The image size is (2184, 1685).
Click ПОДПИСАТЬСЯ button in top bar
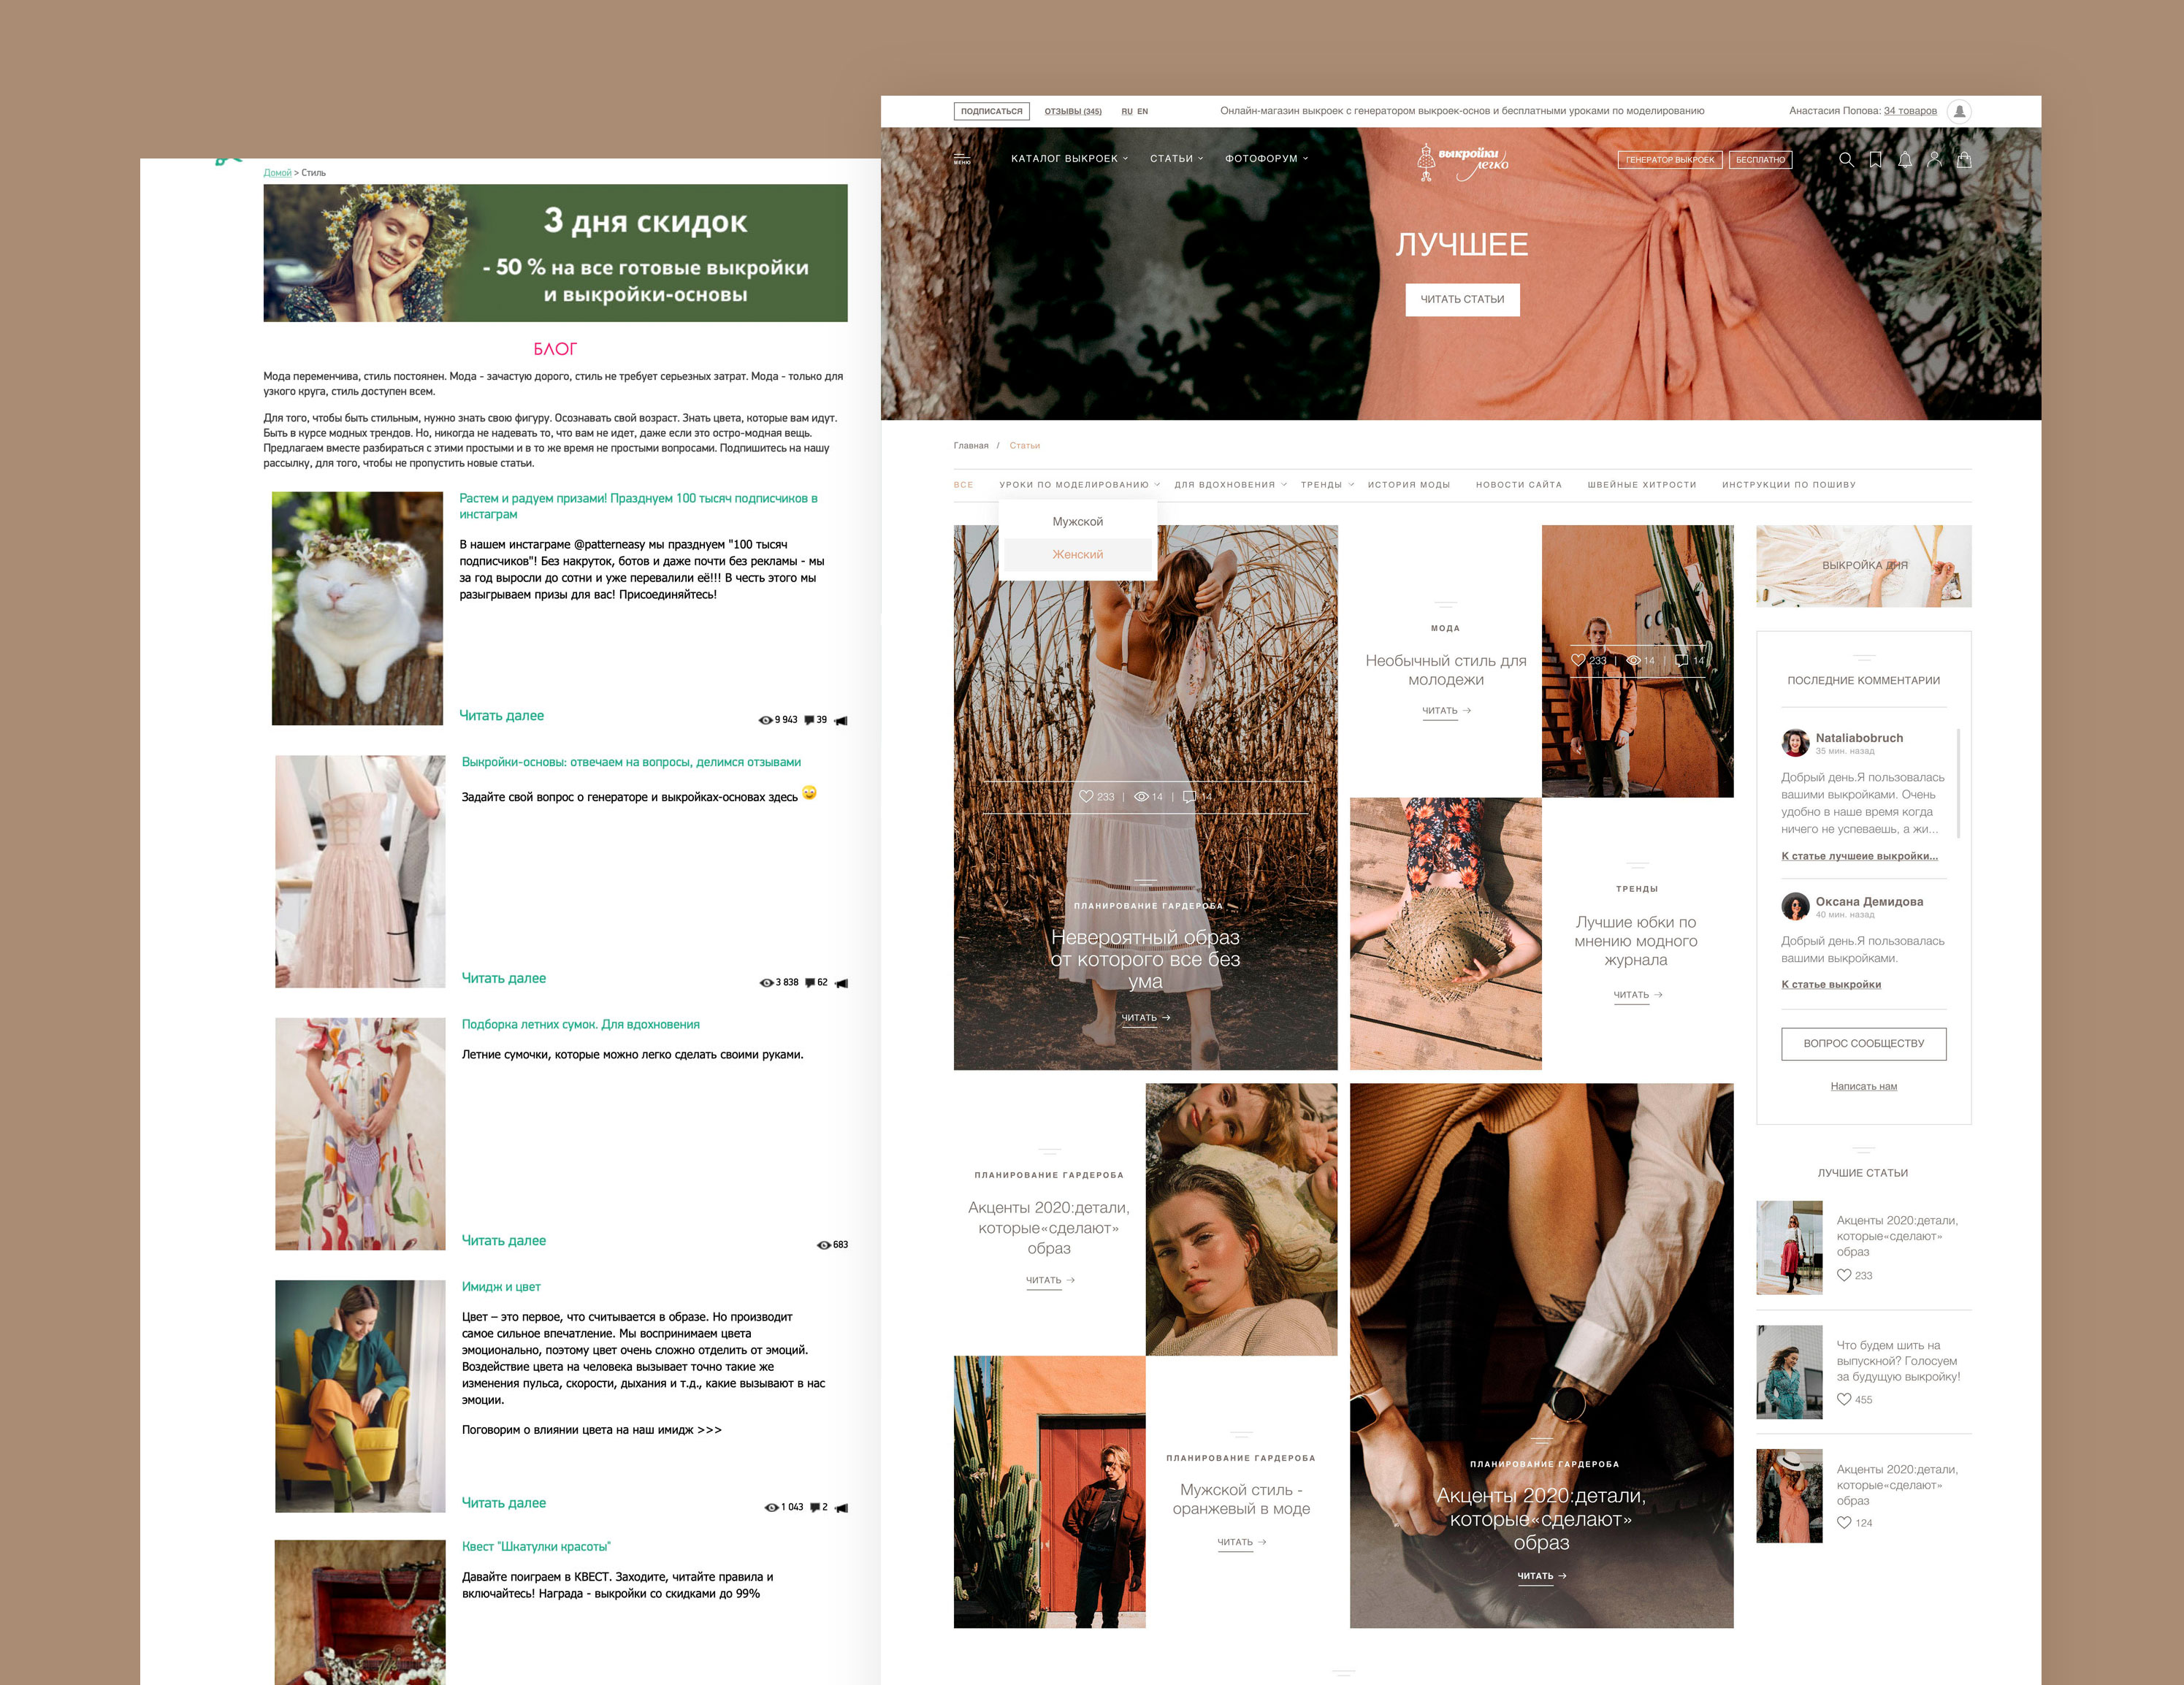(991, 111)
